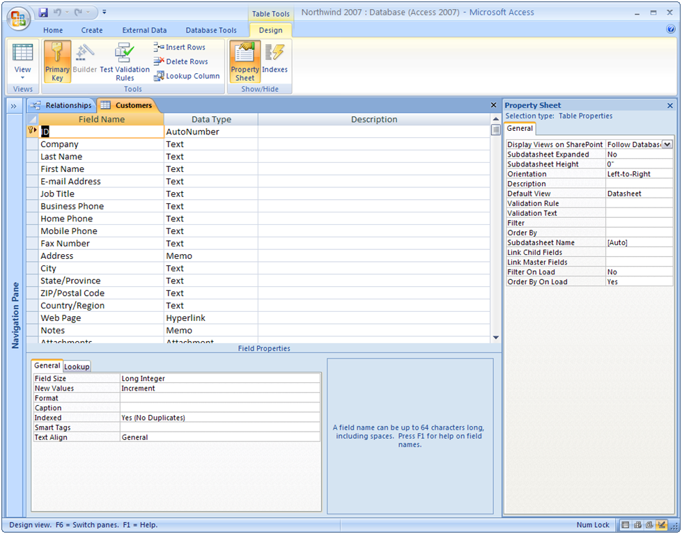Click the scroll up arrow of field grid
Screen dimensions: 682x534
pyautogui.click(x=495, y=119)
